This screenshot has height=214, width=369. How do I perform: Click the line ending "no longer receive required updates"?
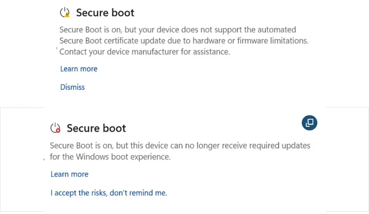tap(180, 146)
